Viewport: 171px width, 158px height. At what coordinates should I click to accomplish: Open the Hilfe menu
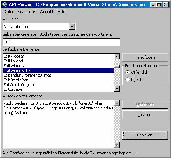point(62,12)
